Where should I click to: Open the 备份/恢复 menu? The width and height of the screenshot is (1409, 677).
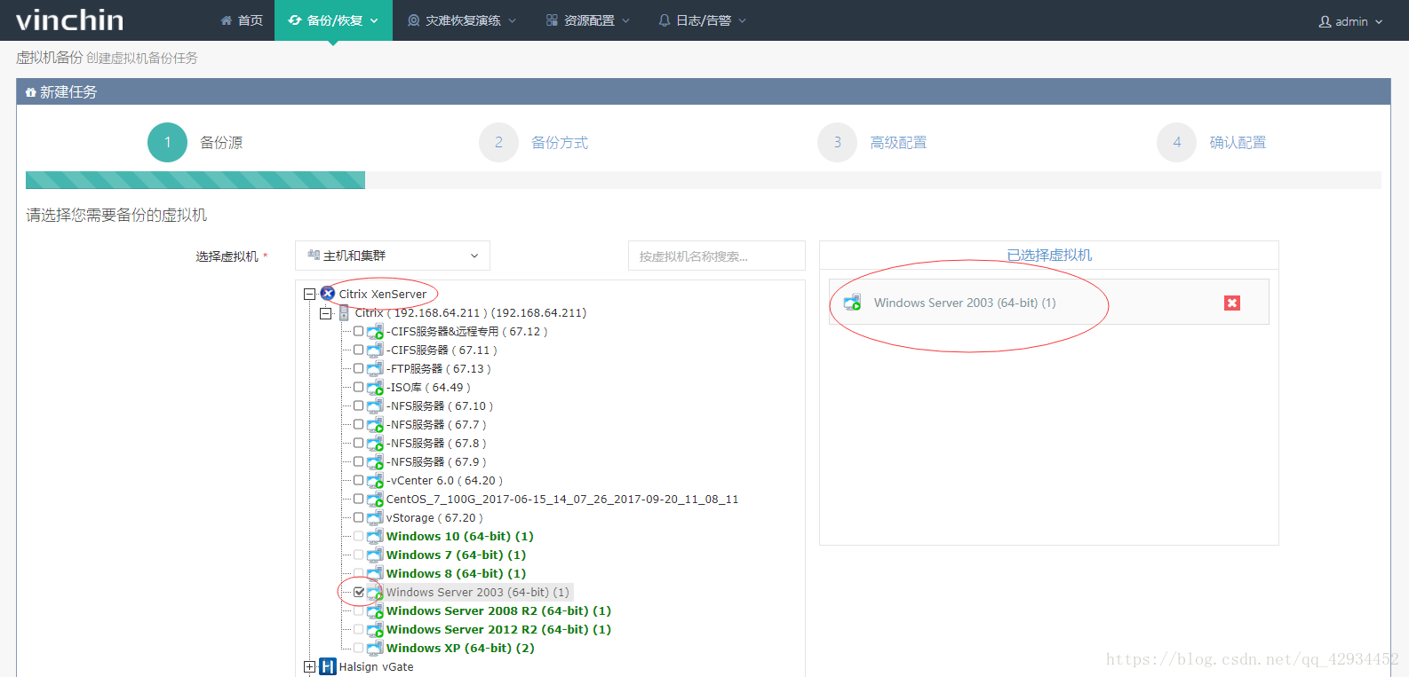tap(333, 20)
